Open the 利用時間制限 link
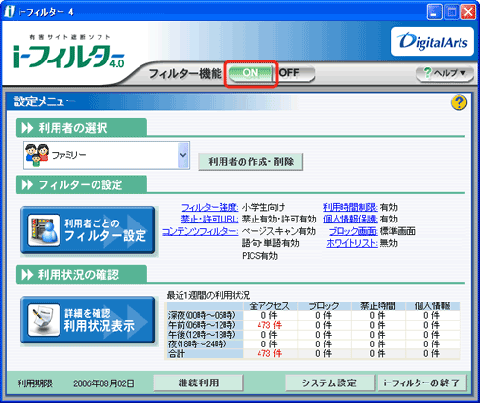The height and width of the screenshot is (403, 480). [350, 207]
